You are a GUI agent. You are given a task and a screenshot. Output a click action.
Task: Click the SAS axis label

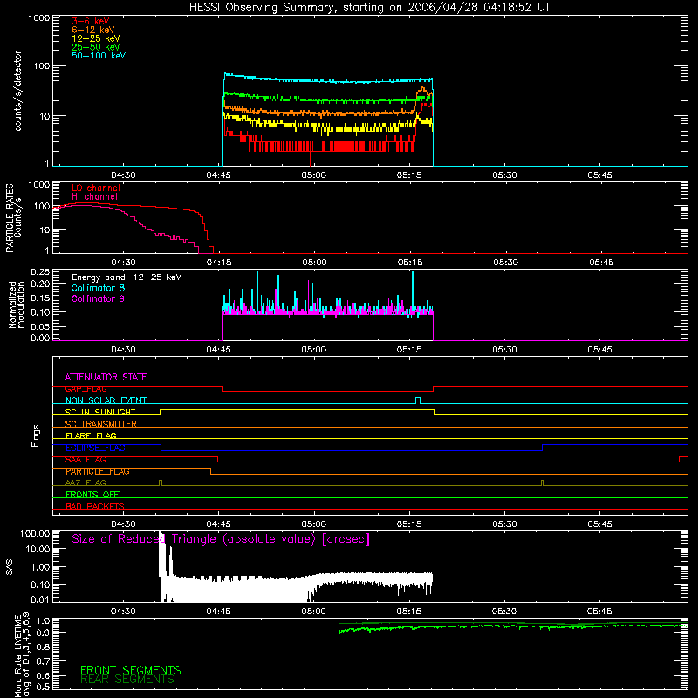pos(10,567)
